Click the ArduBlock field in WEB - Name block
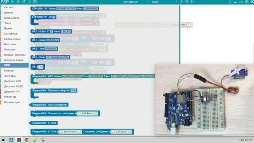 click(52, 40)
